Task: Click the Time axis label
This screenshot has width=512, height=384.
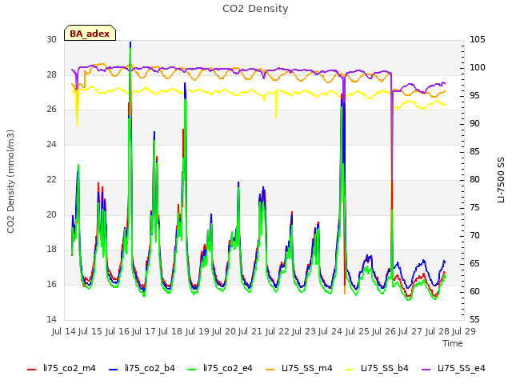Action: coord(453,343)
